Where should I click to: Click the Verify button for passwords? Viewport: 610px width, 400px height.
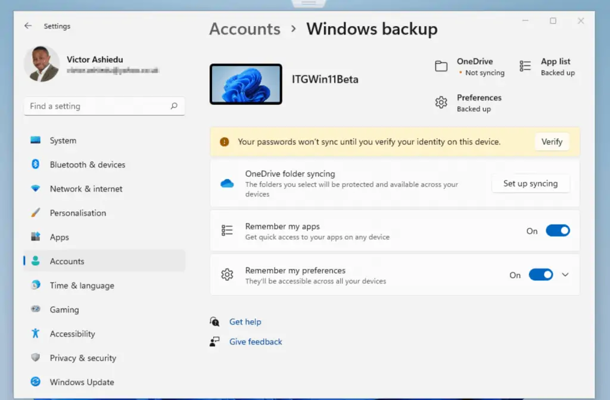(552, 142)
